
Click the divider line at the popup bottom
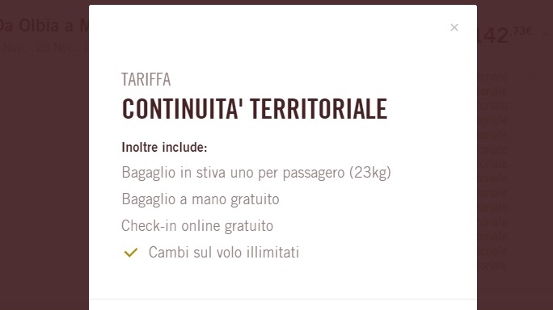coord(283,300)
